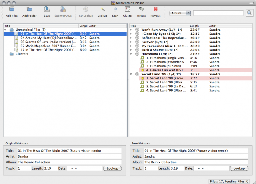The width and height of the screenshot is (256, 184).
Task: Start an audio fingerprint Scan
Action: coord(115,9)
